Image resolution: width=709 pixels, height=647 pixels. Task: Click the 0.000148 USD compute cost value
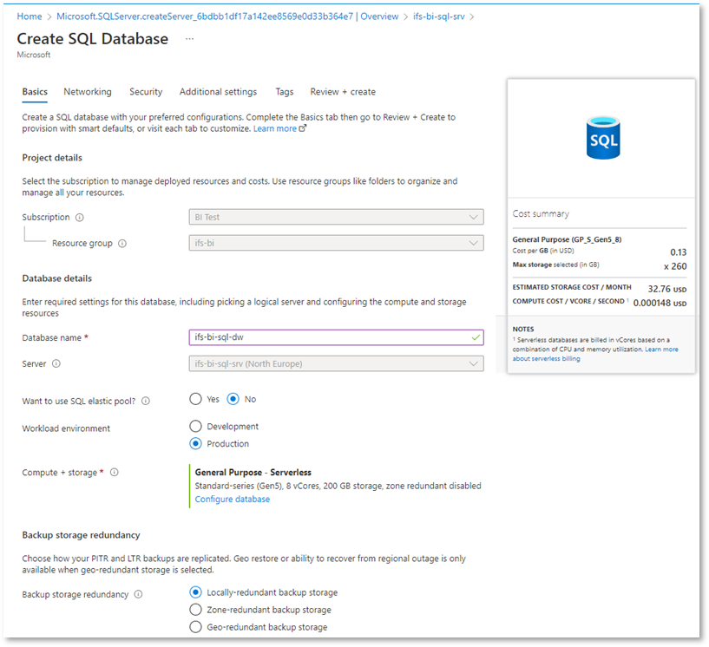[x=660, y=303]
